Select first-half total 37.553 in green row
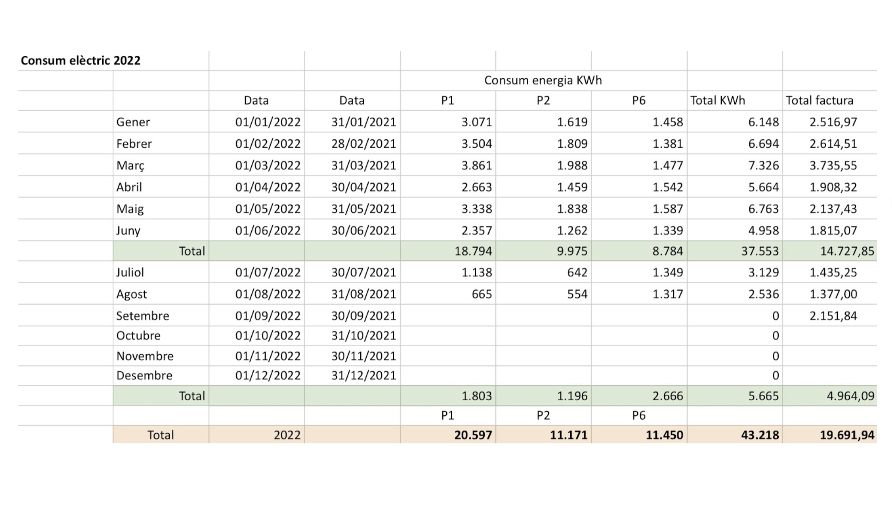This screenshot has height=528, width=892. click(760, 251)
